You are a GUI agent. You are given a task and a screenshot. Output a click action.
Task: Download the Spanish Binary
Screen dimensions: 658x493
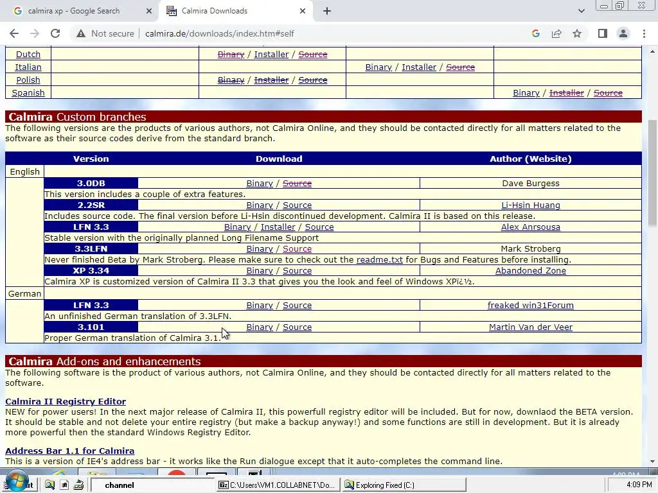pyautogui.click(x=526, y=92)
